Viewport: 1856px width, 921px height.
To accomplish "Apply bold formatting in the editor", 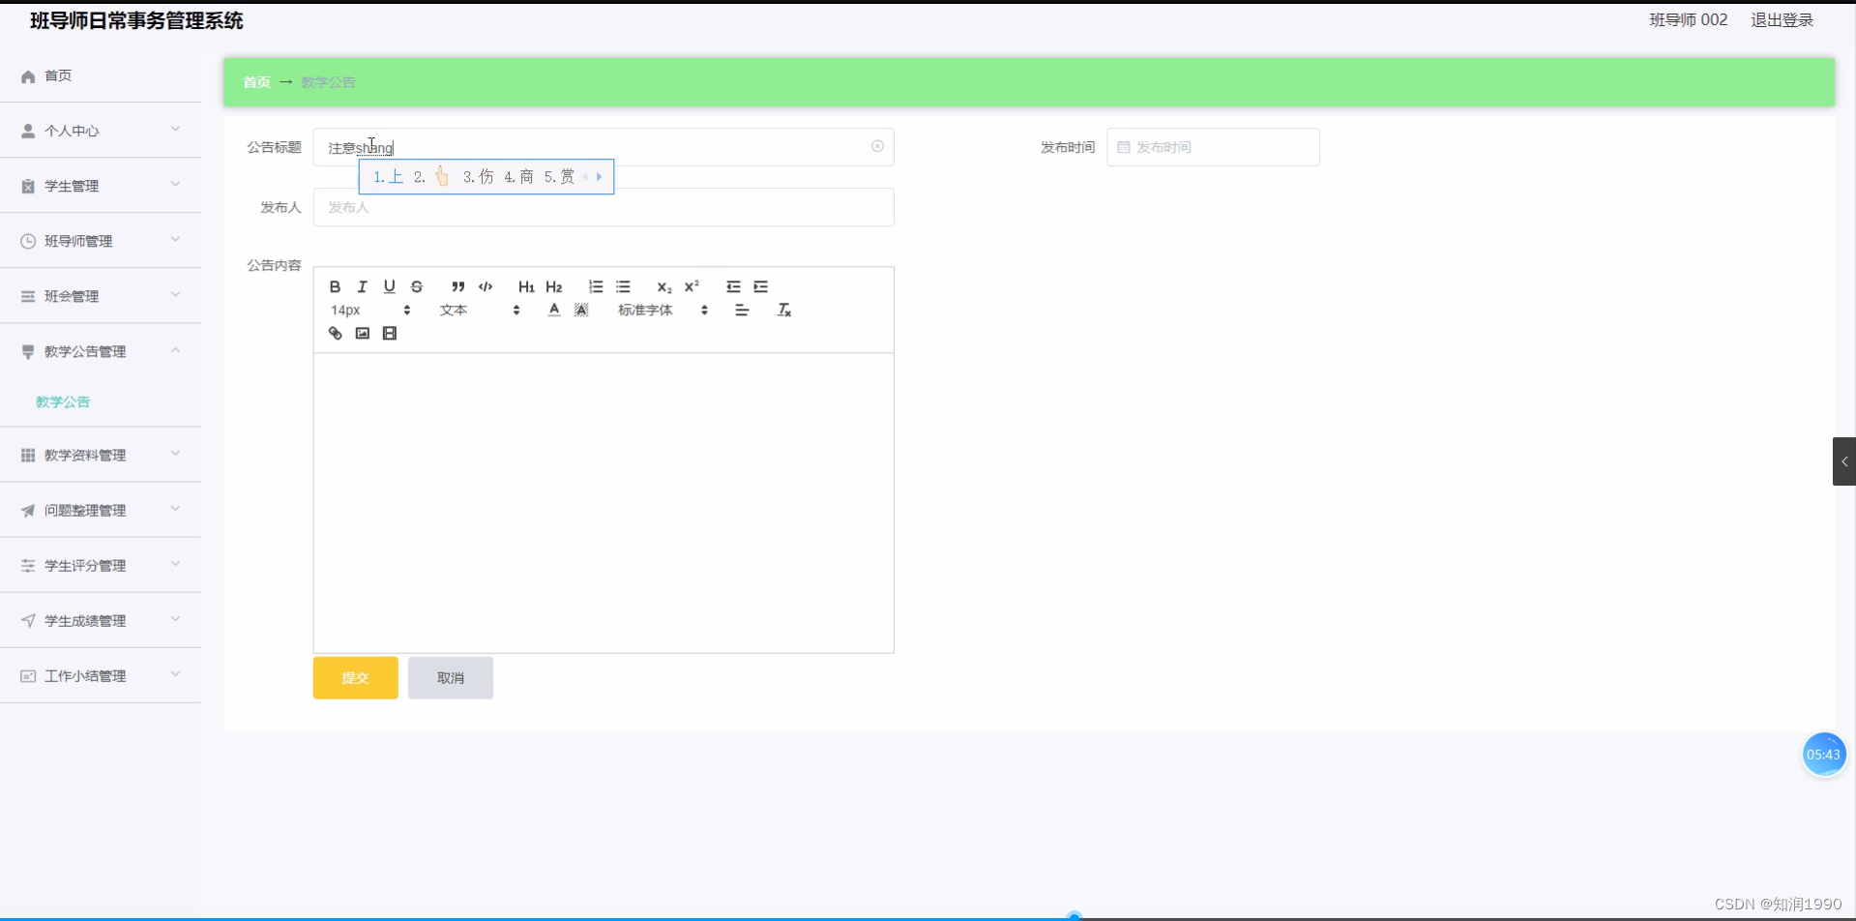I will pos(335,286).
